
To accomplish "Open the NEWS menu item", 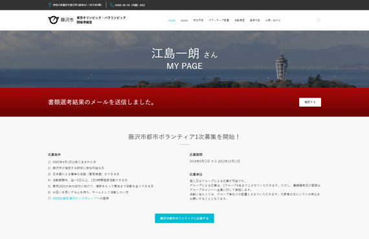I will click(x=184, y=21).
